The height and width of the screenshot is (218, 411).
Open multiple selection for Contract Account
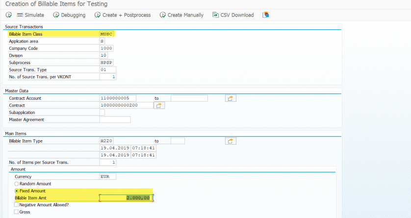coord(231,98)
